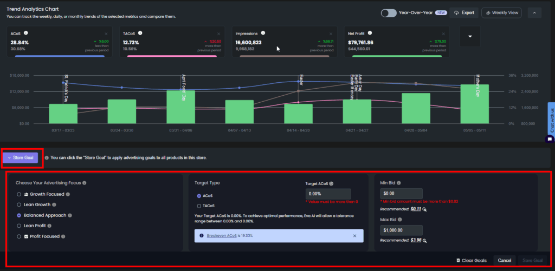This screenshot has width=555, height=271.
Task: Select Balanced Approach advertising focus
Action: click(19, 215)
